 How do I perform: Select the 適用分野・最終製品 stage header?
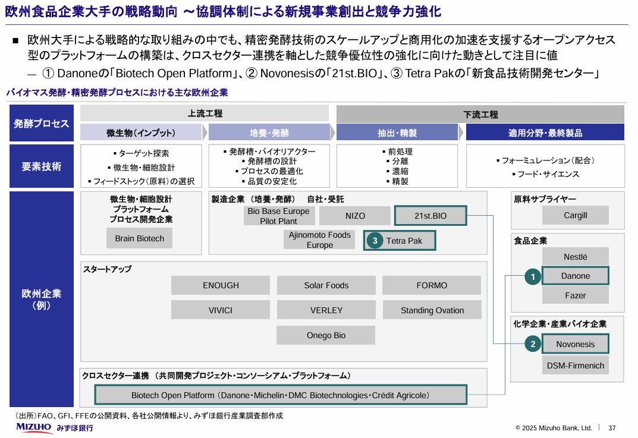pyautogui.click(x=545, y=133)
